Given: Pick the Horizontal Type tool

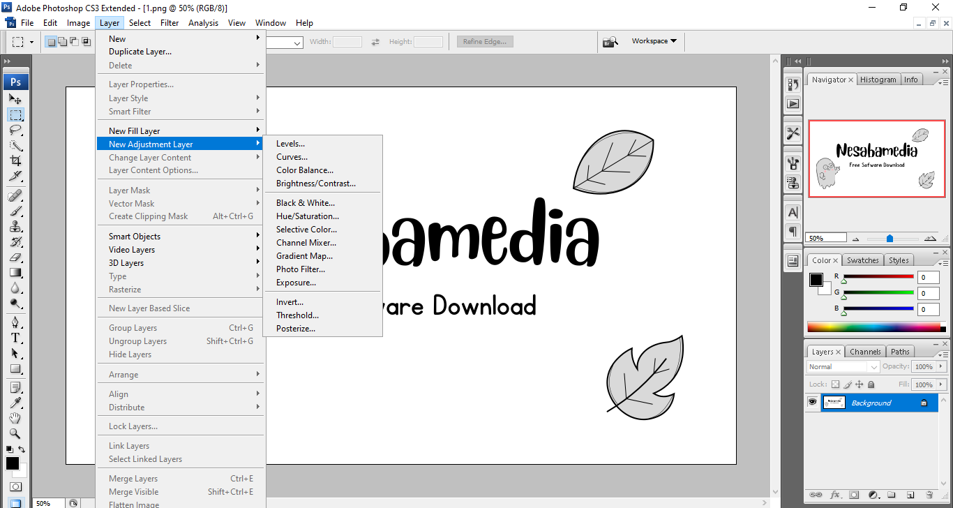Looking at the screenshot, I should coord(15,338).
